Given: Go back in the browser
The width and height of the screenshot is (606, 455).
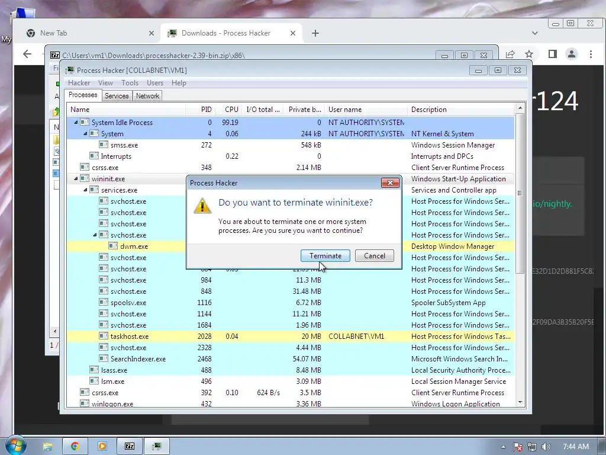Looking at the screenshot, I should click(x=27, y=54).
